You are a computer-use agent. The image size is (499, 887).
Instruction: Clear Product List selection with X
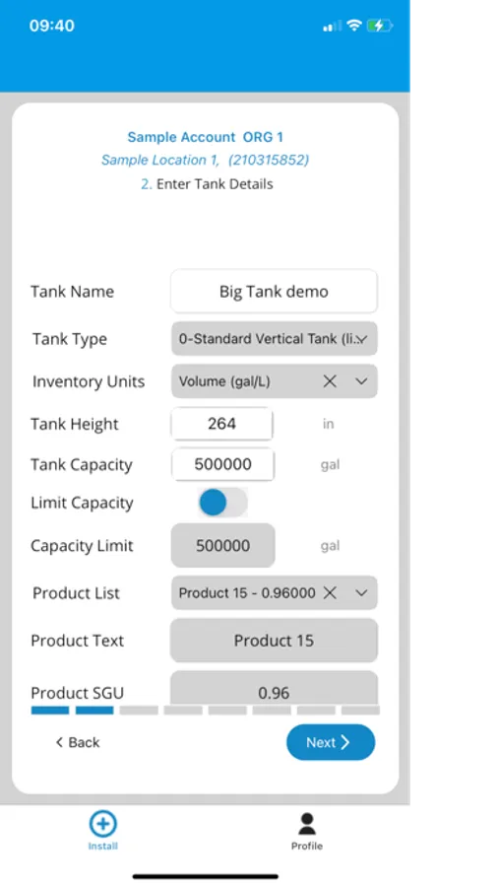(x=330, y=593)
